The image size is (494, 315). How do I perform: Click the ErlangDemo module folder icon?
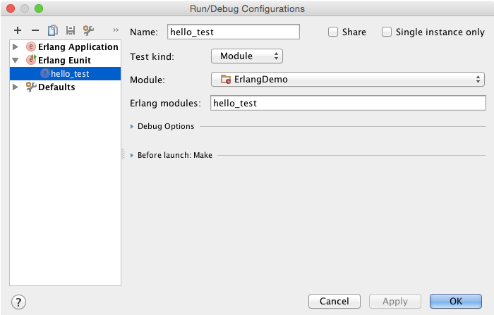pyautogui.click(x=226, y=79)
